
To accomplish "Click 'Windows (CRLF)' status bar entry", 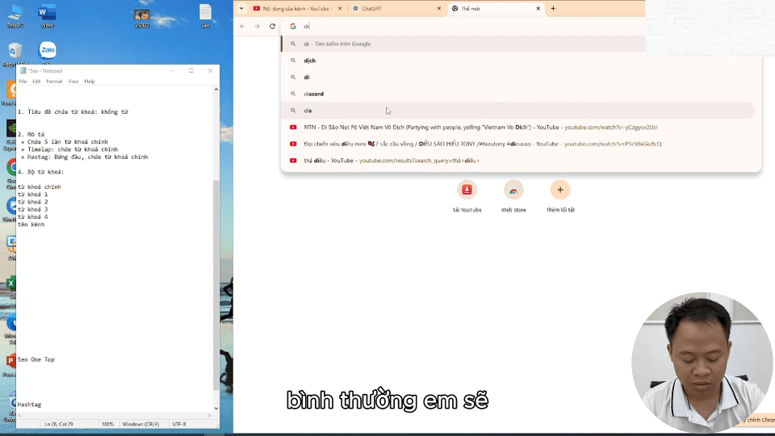I will 140,424.
